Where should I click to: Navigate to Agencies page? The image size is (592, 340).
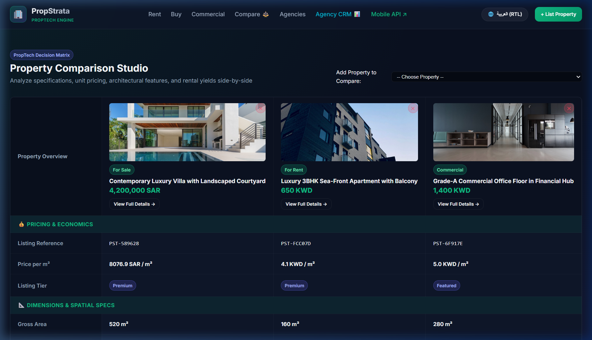pyautogui.click(x=293, y=14)
